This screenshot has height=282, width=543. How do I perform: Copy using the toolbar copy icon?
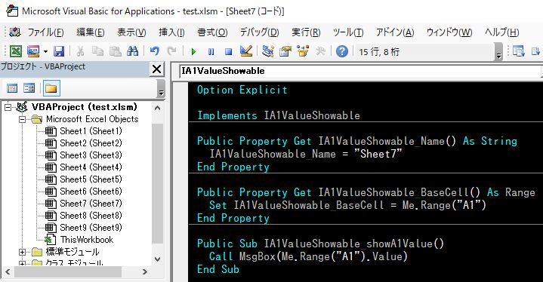coord(97,51)
